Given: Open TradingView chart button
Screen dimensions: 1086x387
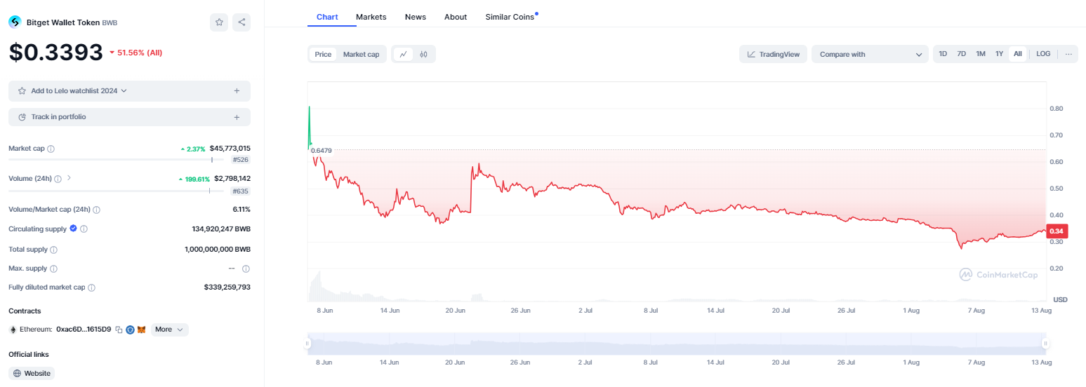Looking at the screenshot, I should click(773, 54).
